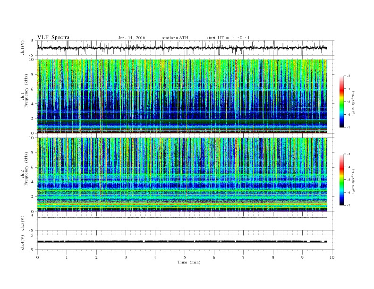This screenshot has height=289, width=374.
Task: Select the "start UT = 4 :0 :1" text
Action: [228, 38]
